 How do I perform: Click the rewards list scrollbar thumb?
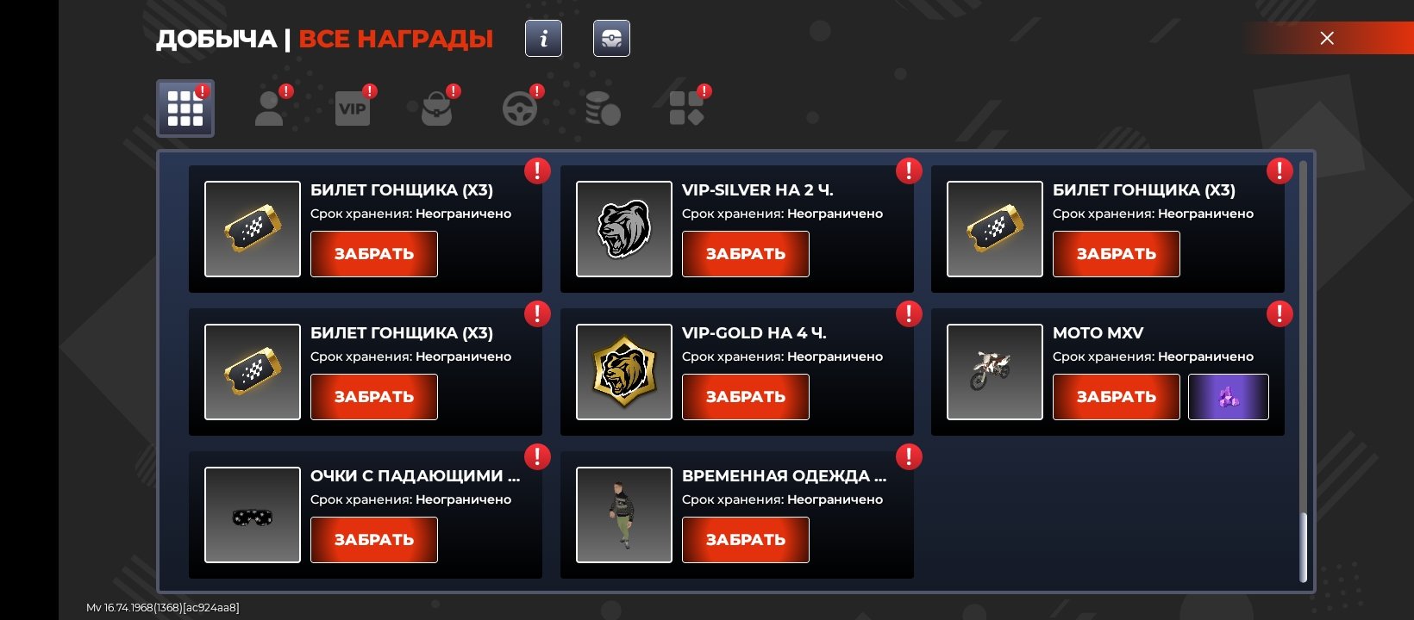[1304, 548]
